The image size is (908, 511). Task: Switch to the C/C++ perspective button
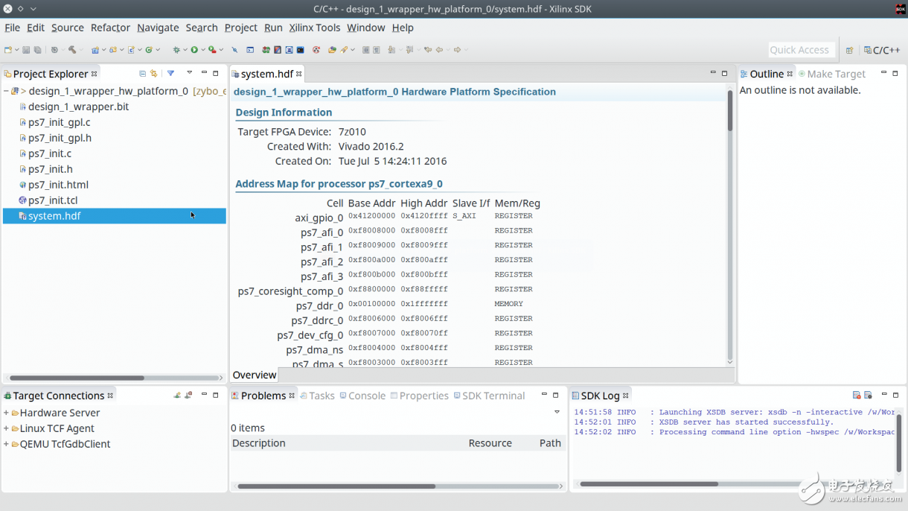[882, 50]
